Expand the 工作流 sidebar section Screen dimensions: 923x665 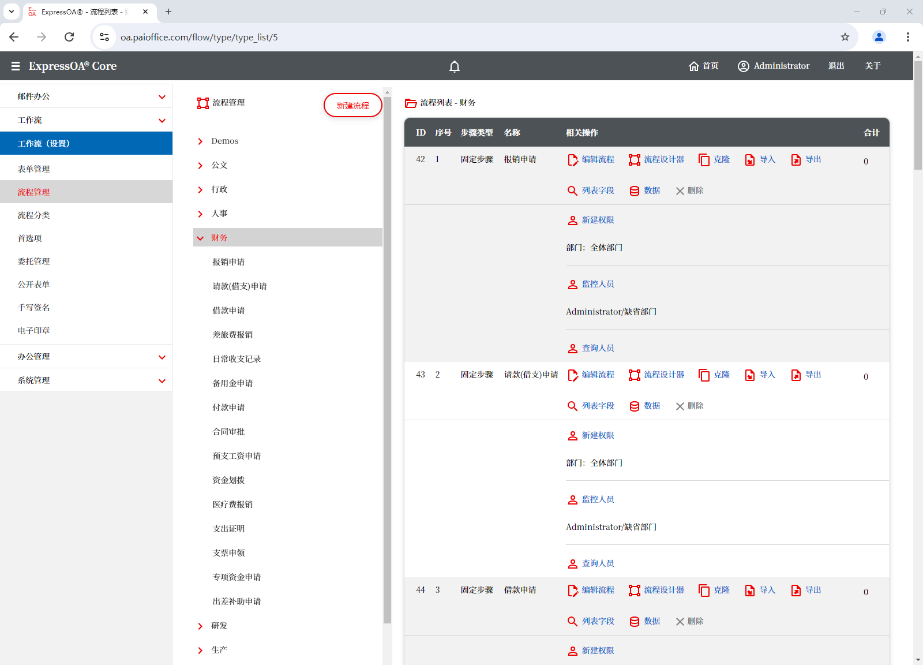coord(87,120)
